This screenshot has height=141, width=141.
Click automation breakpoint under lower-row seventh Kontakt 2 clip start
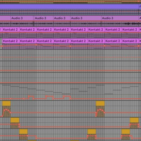pos(105,46)
